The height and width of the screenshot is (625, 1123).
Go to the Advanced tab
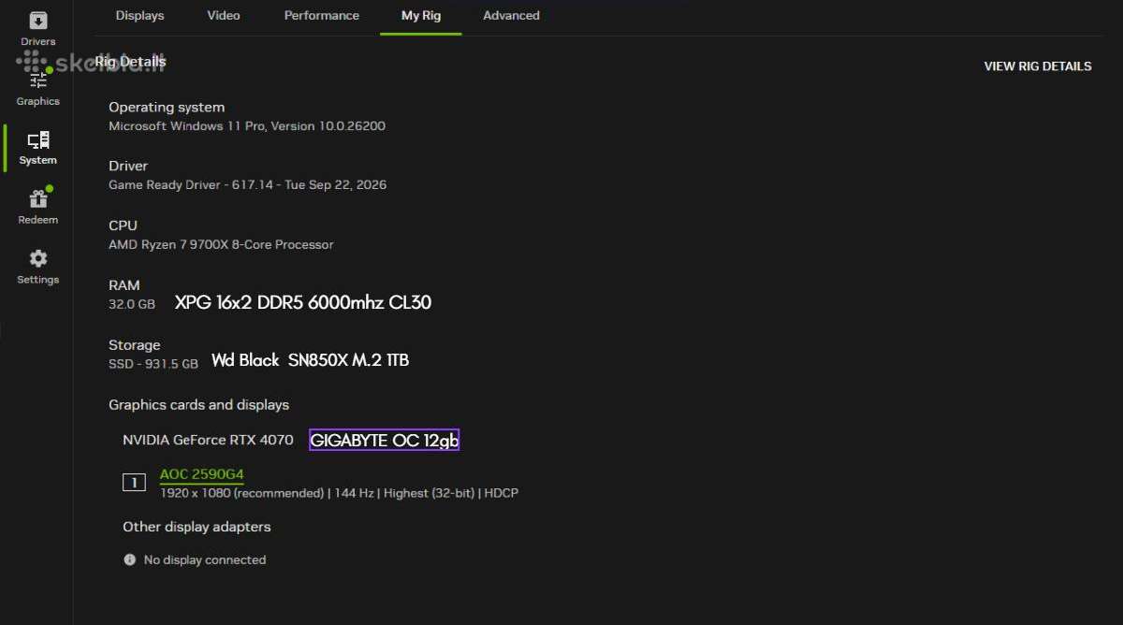[x=511, y=15]
